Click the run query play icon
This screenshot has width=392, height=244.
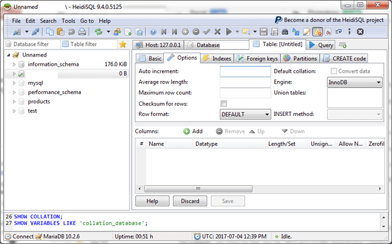coord(229,32)
